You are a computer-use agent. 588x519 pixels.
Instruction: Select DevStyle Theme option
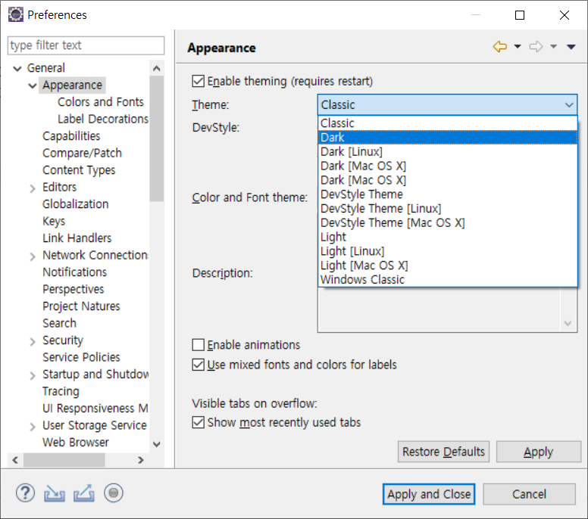pyautogui.click(x=447, y=194)
